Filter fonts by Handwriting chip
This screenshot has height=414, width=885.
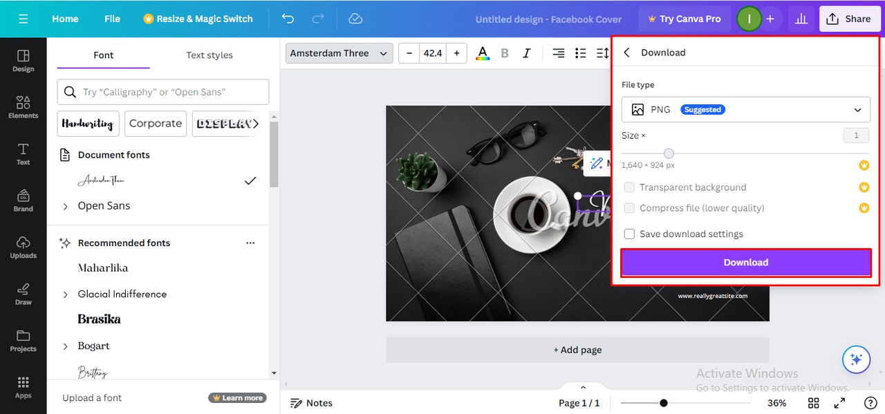pyautogui.click(x=88, y=124)
